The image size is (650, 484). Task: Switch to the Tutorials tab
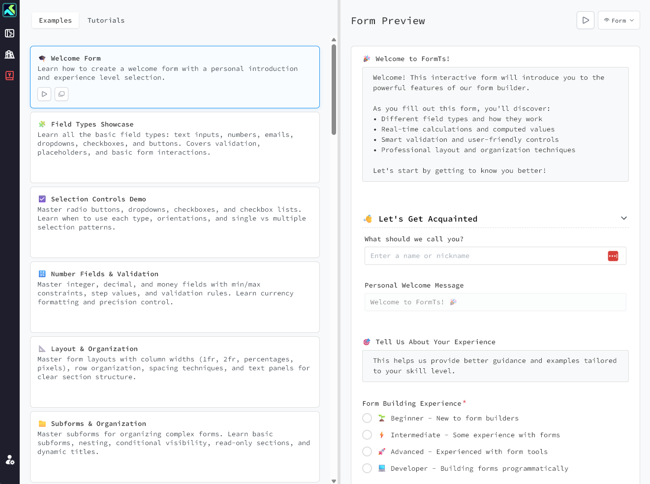(106, 20)
